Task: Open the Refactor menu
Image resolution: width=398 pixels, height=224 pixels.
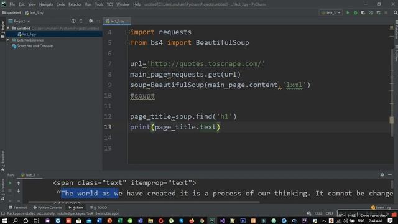Action: [x=75, y=4]
